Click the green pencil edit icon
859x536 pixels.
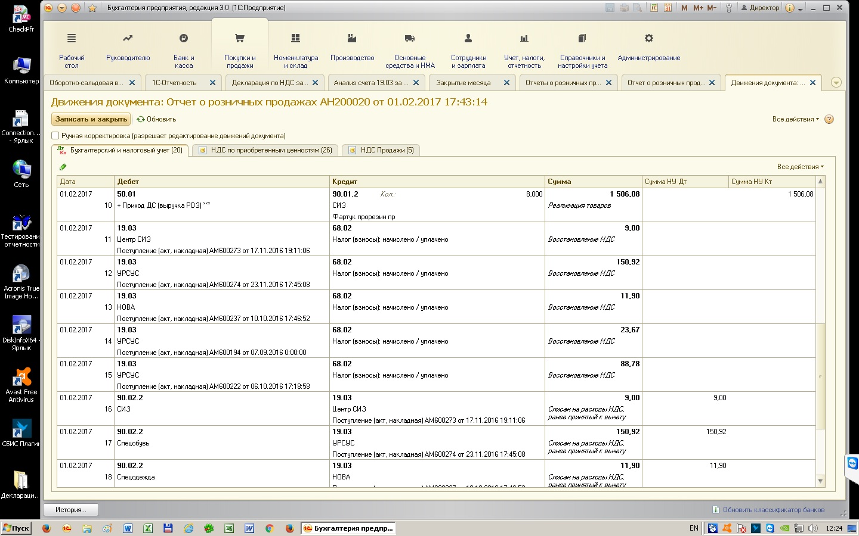click(63, 167)
